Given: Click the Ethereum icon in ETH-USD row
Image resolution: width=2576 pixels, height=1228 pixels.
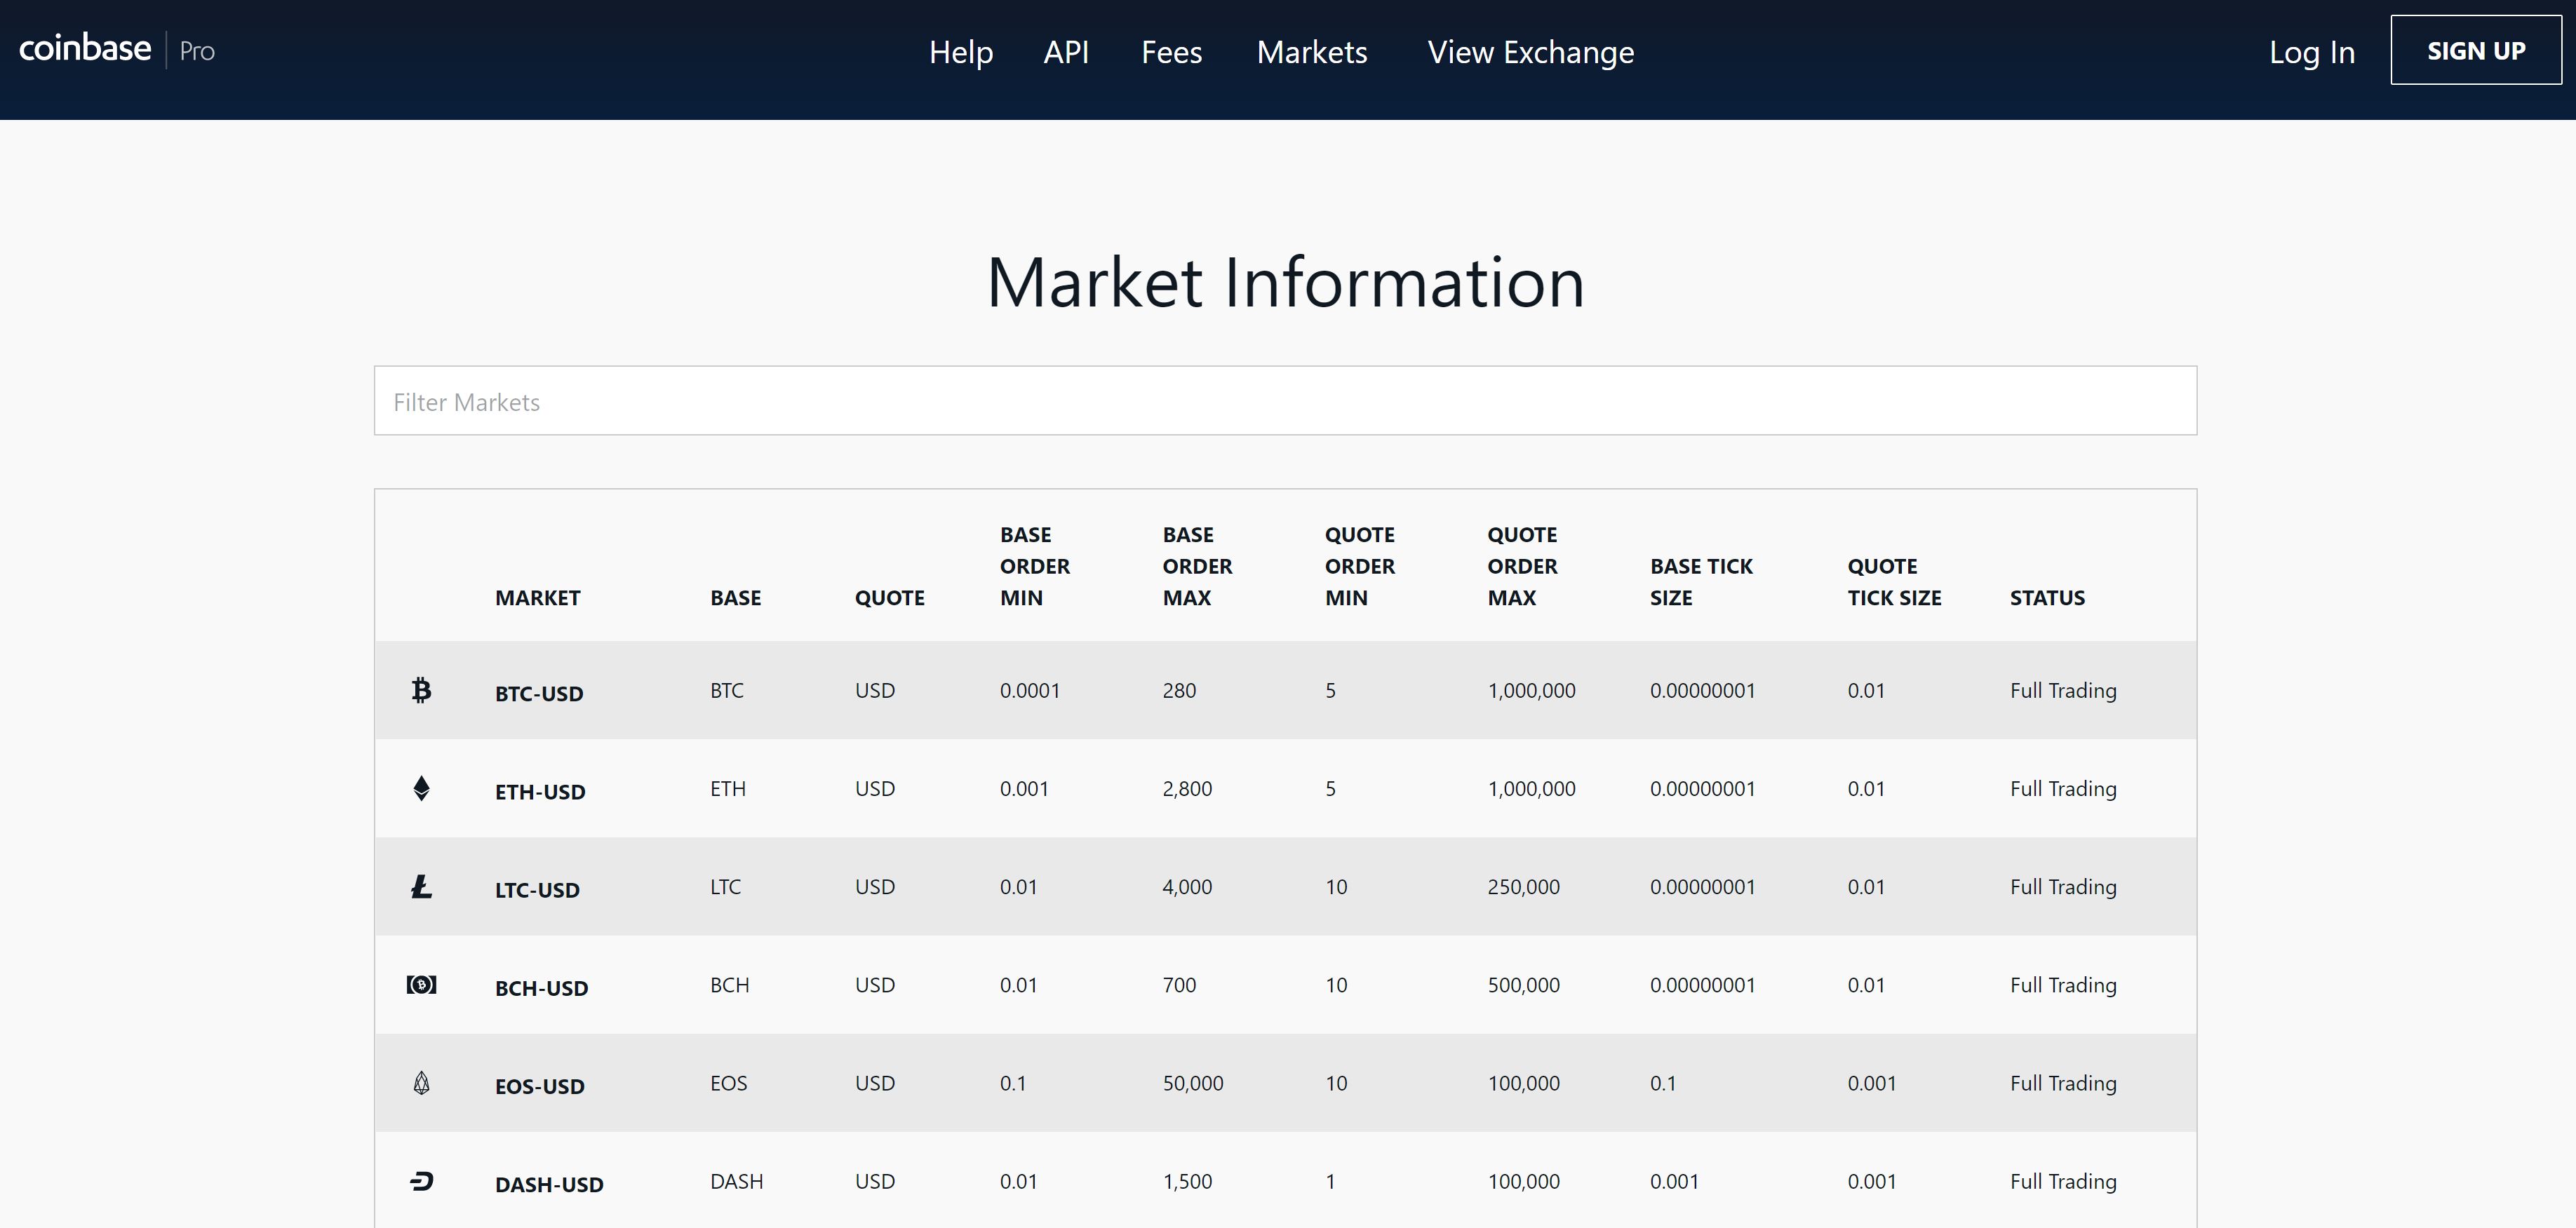Looking at the screenshot, I should [421, 788].
